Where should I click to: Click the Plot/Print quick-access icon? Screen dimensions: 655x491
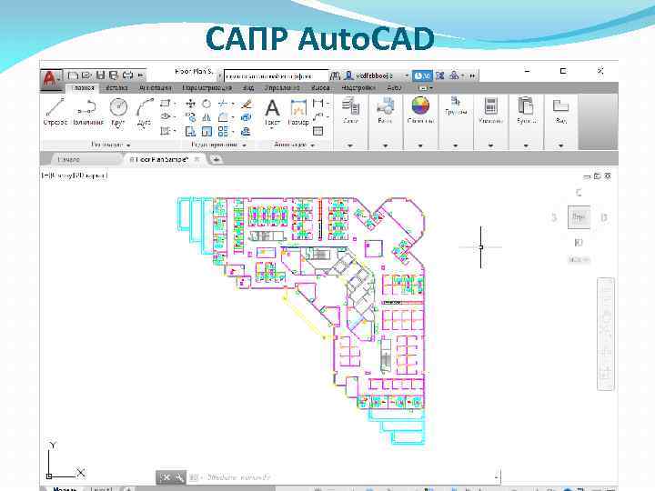point(127,75)
